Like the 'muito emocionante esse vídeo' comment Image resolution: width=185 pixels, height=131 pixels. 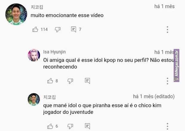35,29
